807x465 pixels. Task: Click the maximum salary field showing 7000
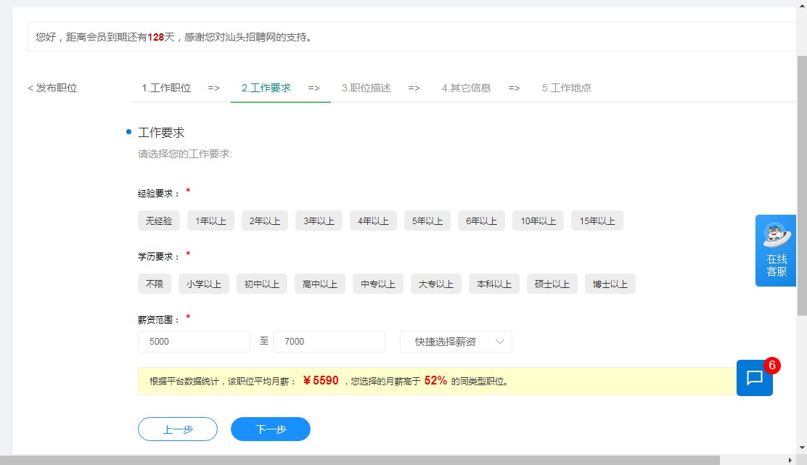tap(328, 341)
